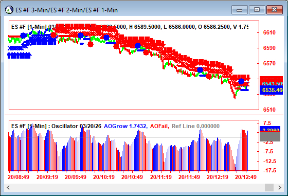Click the AOFail legend label
288x196 pixels.
159,126
